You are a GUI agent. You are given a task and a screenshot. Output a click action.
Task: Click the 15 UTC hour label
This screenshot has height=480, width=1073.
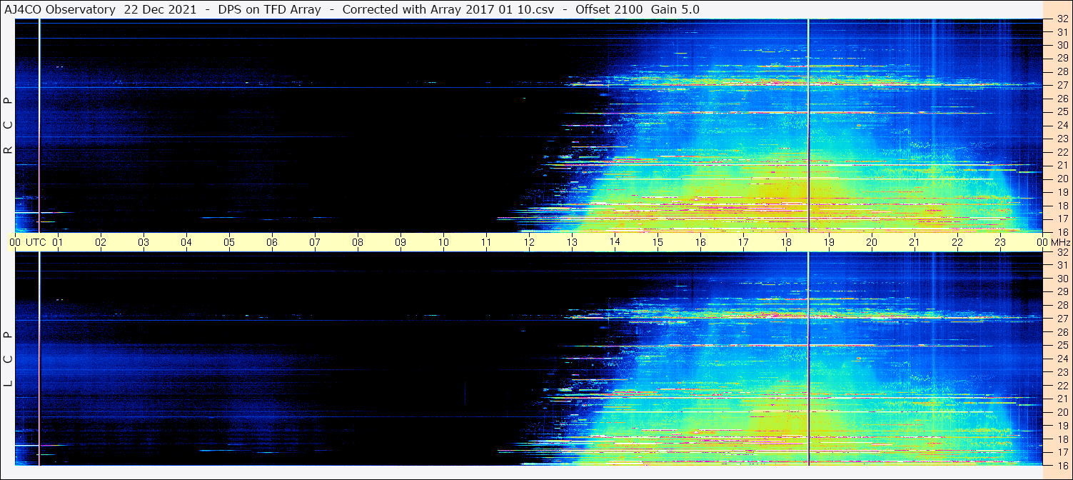(x=658, y=242)
